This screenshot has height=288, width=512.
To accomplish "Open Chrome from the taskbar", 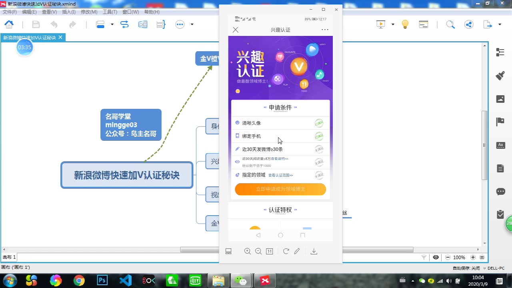I will click(x=79, y=281).
